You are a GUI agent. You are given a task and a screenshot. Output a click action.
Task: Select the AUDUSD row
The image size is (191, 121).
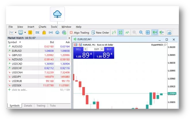click(39, 46)
